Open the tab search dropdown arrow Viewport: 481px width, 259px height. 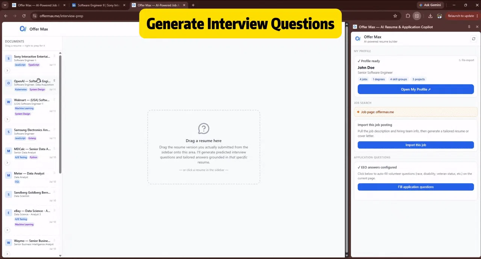click(5, 5)
